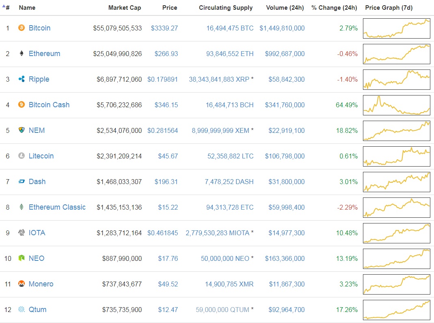Click Litecoin supply 52,358,882 LTC
The width and height of the screenshot is (434, 323).
230,156
